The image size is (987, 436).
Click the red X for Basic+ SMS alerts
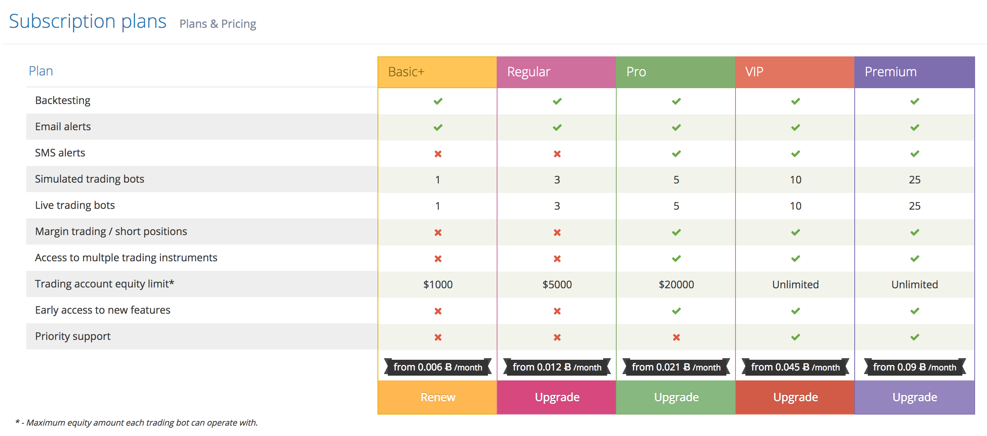tap(438, 154)
